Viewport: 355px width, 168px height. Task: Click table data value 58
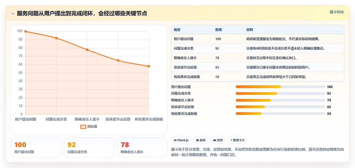(217, 77)
